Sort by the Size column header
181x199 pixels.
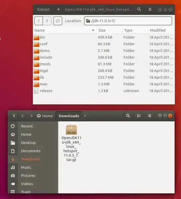(x=110, y=30)
